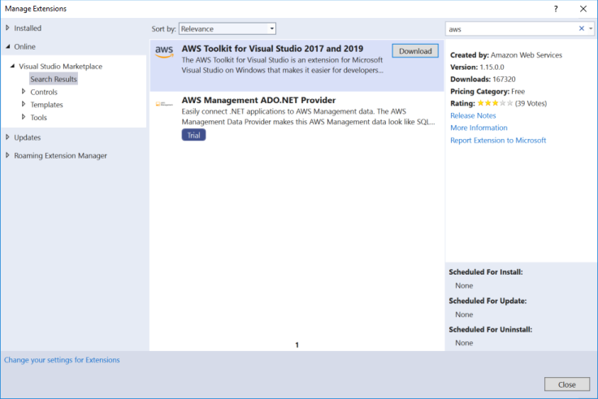Expand the Updates category
This screenshot has width=598, height=399.
click(x=7, y=137)
